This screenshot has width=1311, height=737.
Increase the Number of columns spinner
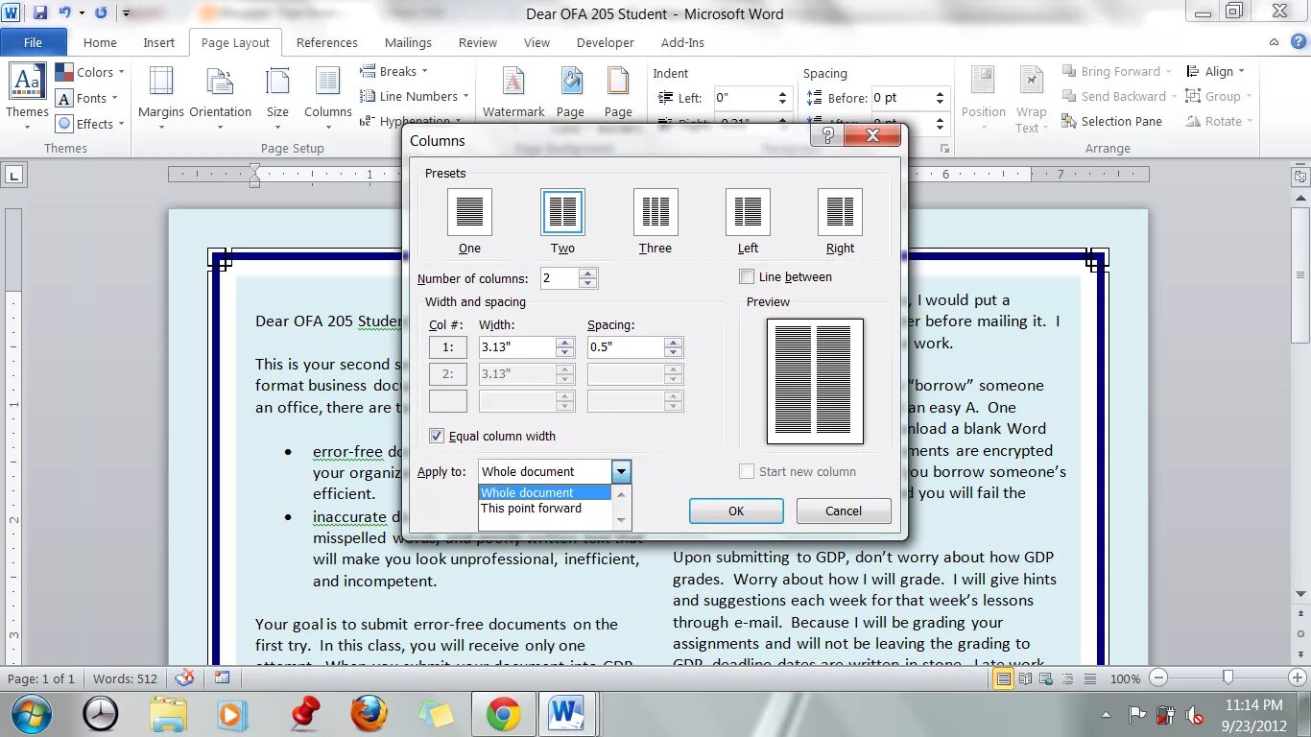(x=588, y=273)
